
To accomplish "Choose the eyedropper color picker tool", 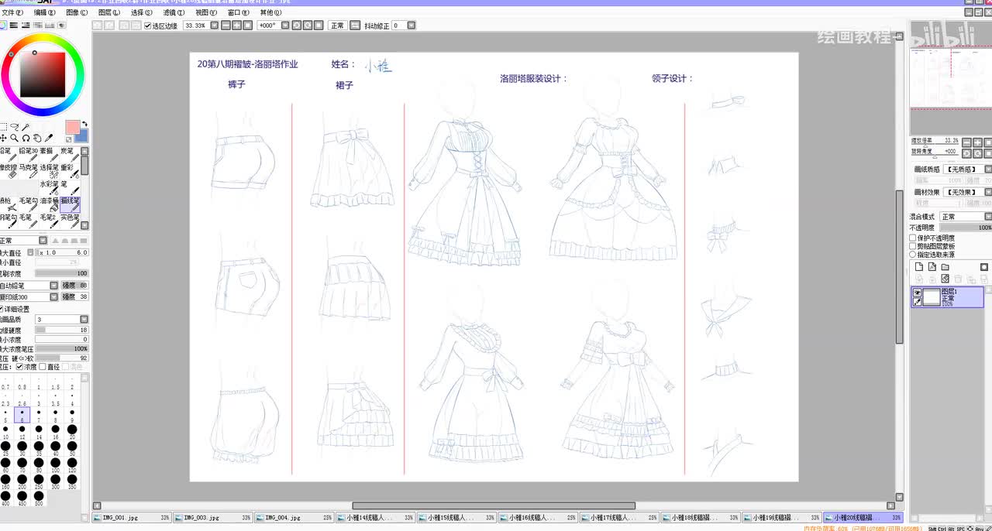I will click(x=48, y=138).
